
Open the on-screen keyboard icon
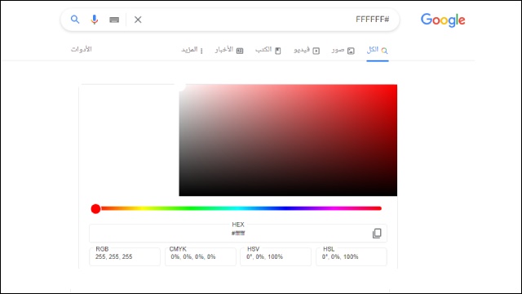(x=114, y=20)
